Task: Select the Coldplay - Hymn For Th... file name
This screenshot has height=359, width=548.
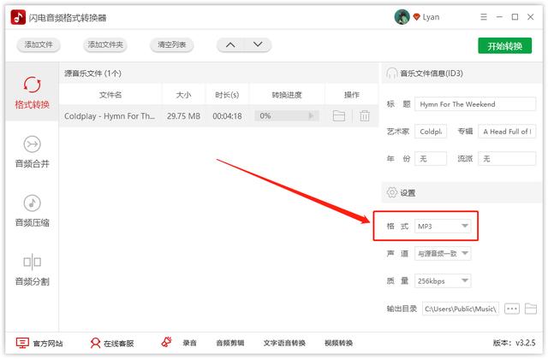Action: [110, 116]
